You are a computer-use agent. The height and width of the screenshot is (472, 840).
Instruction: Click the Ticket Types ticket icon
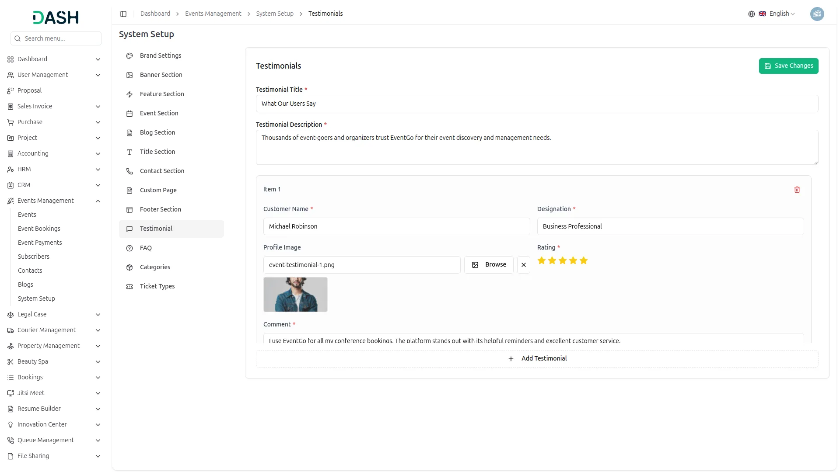coord(129,287)
